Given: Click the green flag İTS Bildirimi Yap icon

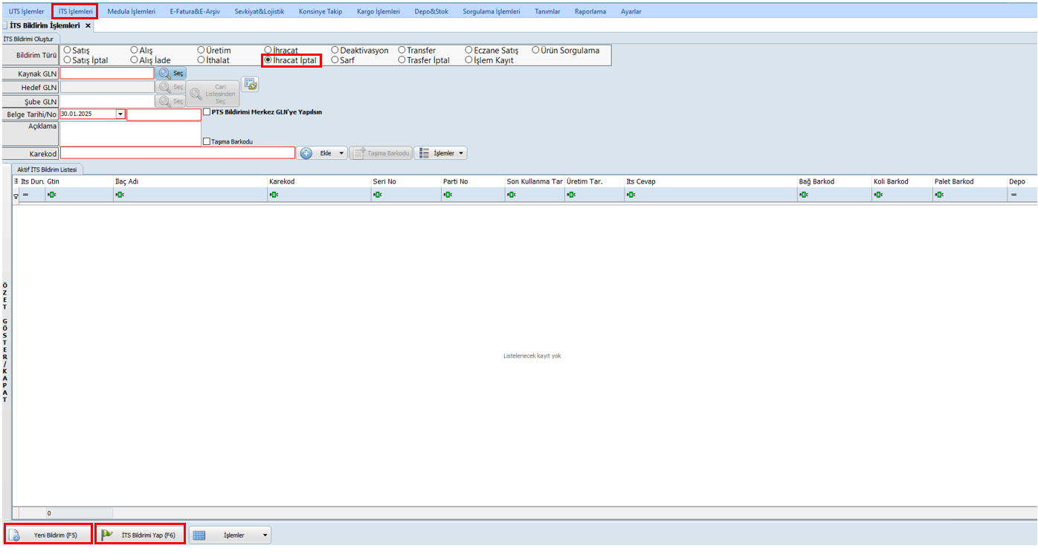Looking at the screenshot, I should [108, 535].
